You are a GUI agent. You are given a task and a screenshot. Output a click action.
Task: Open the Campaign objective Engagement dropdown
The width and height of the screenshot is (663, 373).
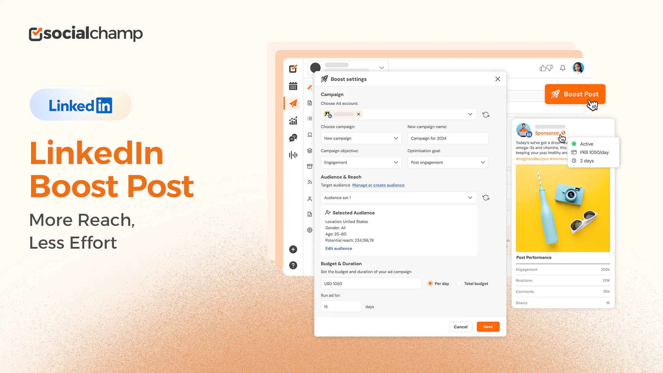361,162
